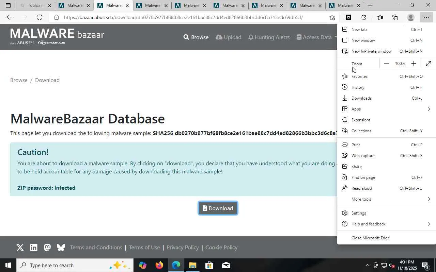Open Terms and Conditions link
The height and width of the screenshot is (272, 436).
96,248
